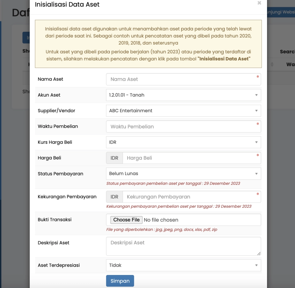The image size is (295, 288).
Task: Switch Aset Terdepresiasi from Tidak
Action: 184,265
